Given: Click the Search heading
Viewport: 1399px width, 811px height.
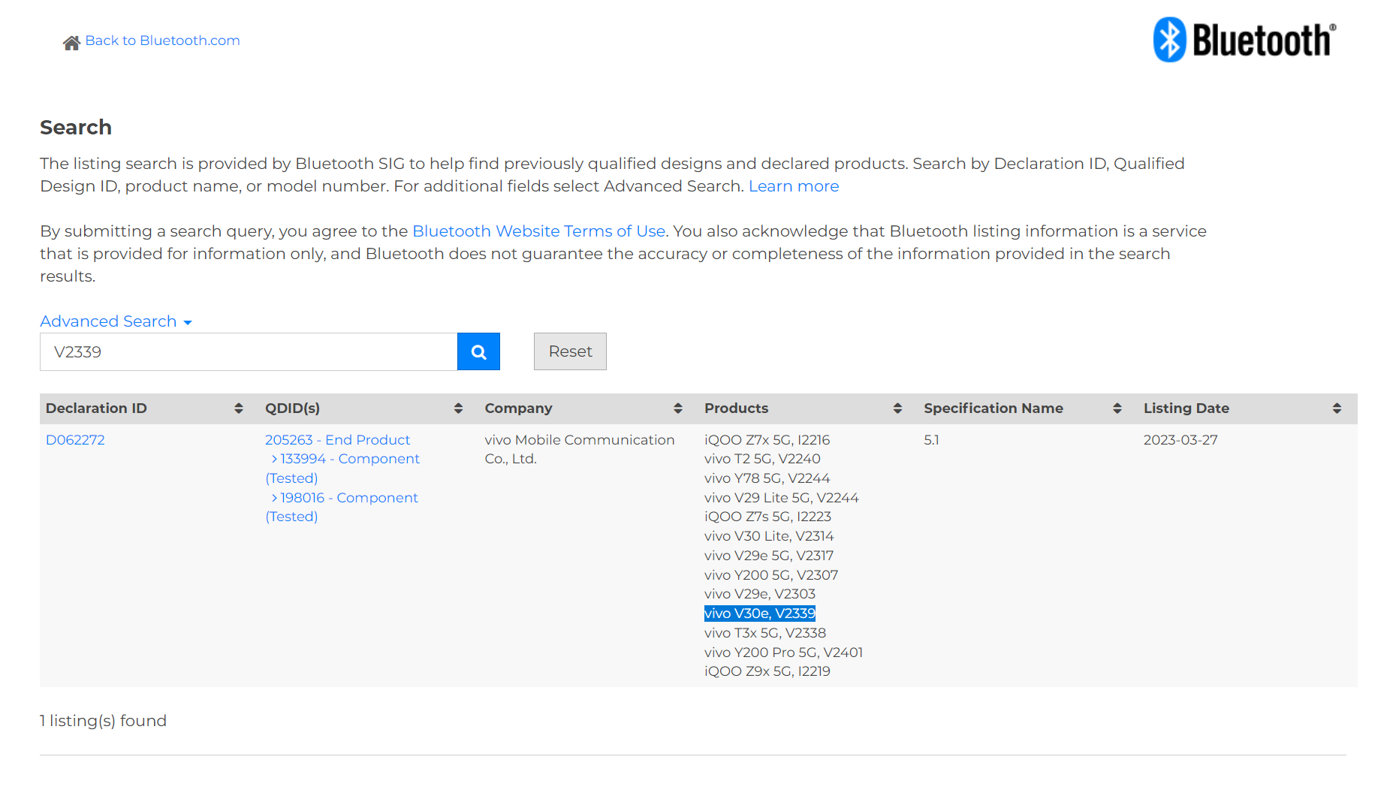Looking at the screenshot, I should 76,128.
